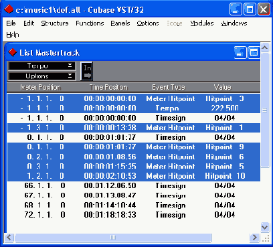
Task: Open the Structure menu
Action: point(55,23)
